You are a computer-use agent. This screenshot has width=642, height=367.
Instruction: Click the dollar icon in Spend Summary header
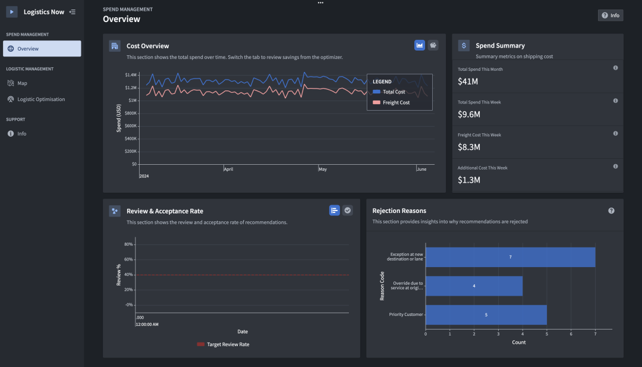tap(464, 46)
